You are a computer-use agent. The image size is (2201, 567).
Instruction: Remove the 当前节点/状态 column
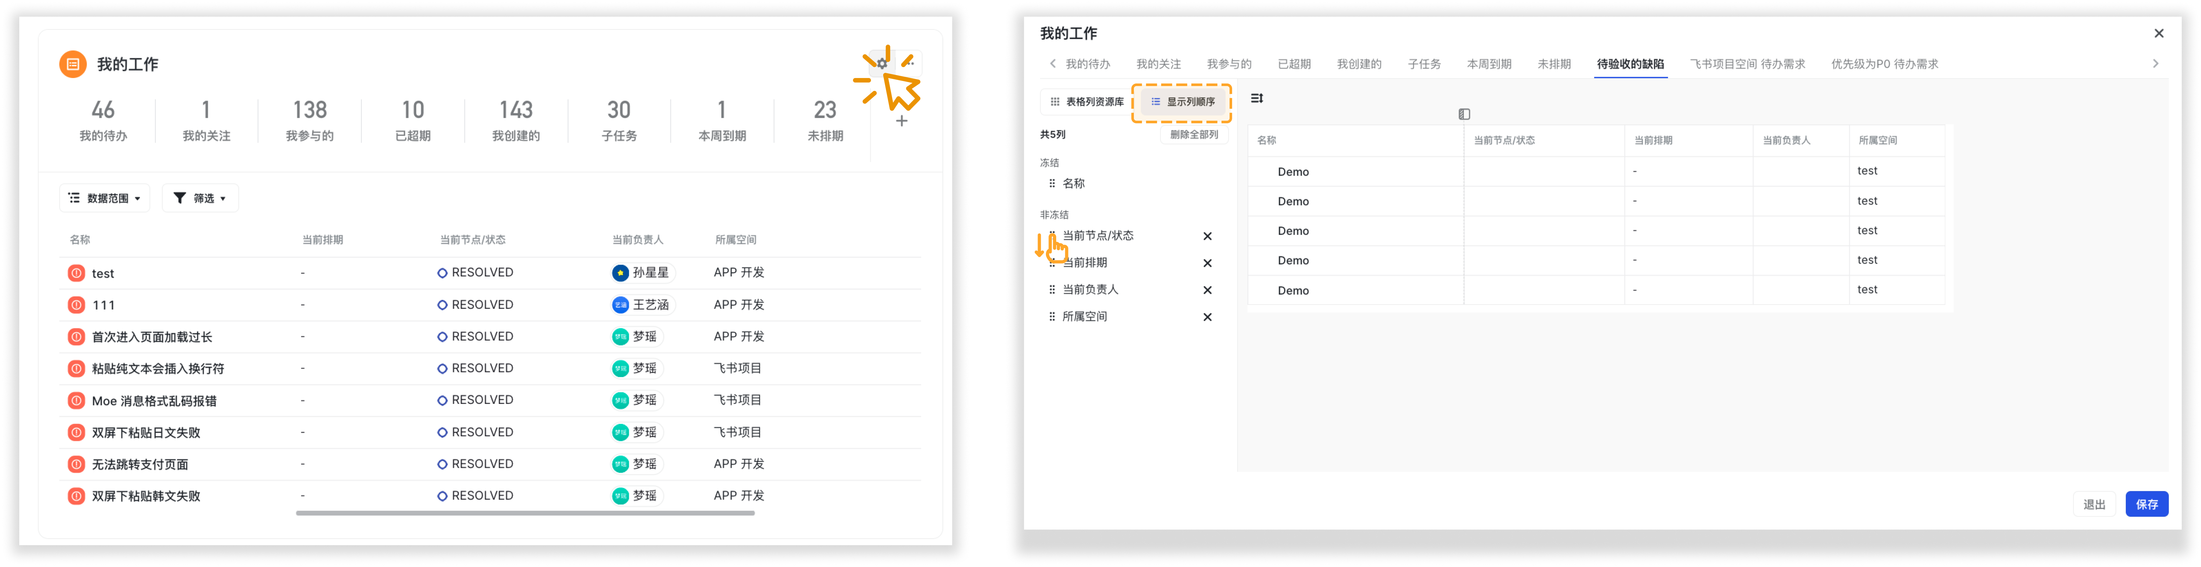(x=1207, y=237)
